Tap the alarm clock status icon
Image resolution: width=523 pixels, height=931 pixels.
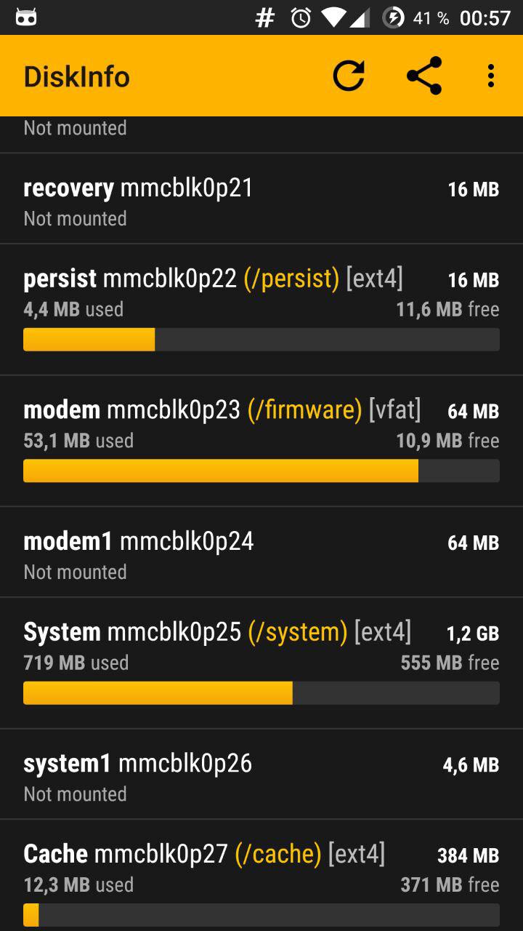click(301, 18)
